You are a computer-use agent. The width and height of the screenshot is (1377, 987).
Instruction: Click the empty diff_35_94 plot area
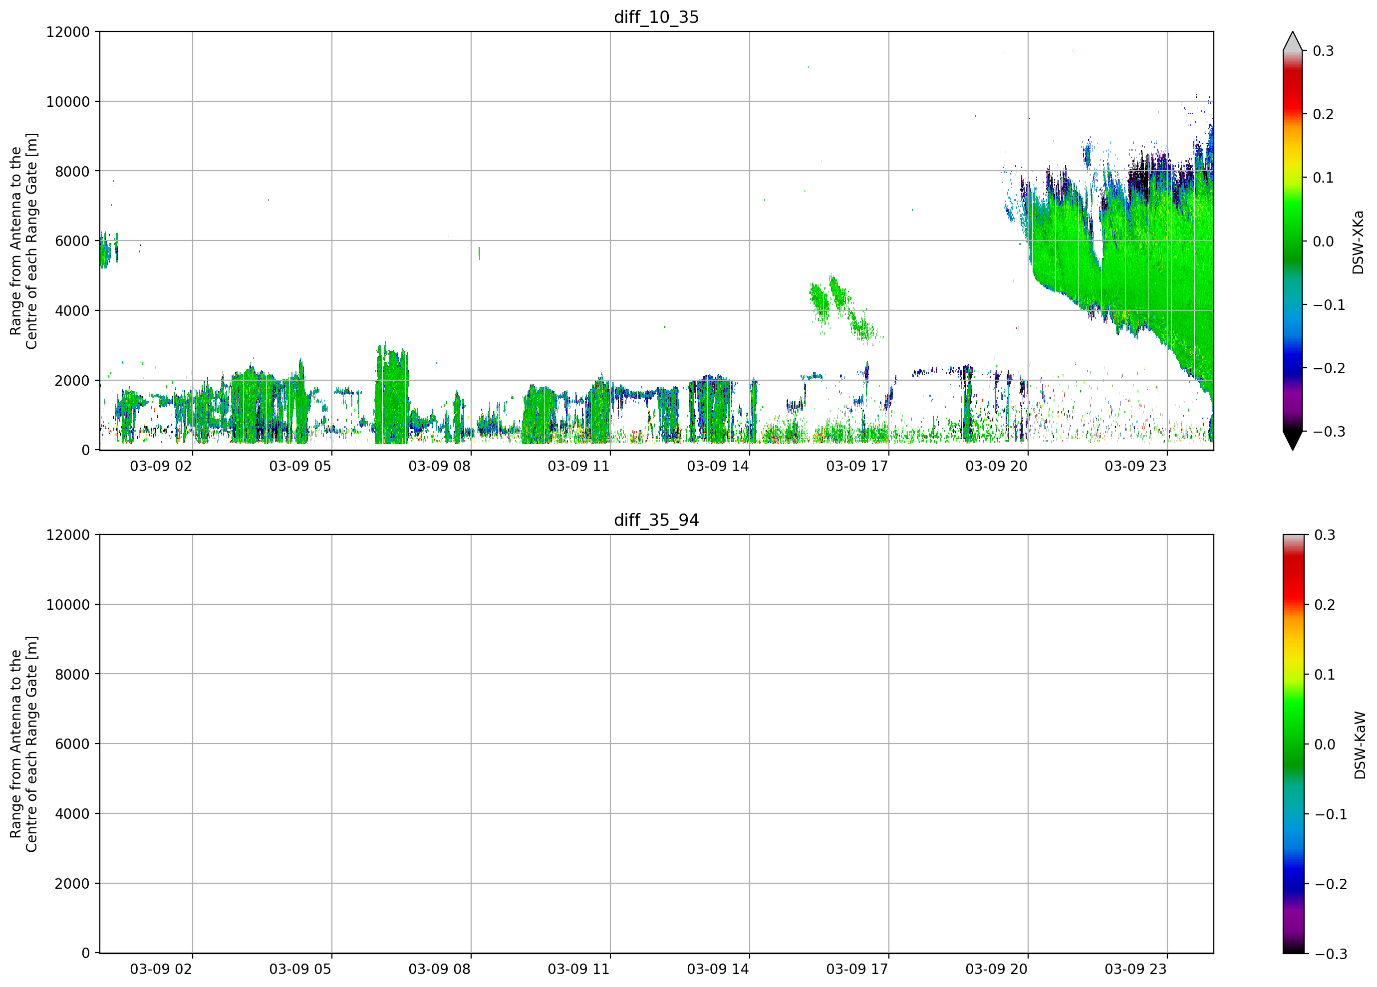(x=656, y=744)
